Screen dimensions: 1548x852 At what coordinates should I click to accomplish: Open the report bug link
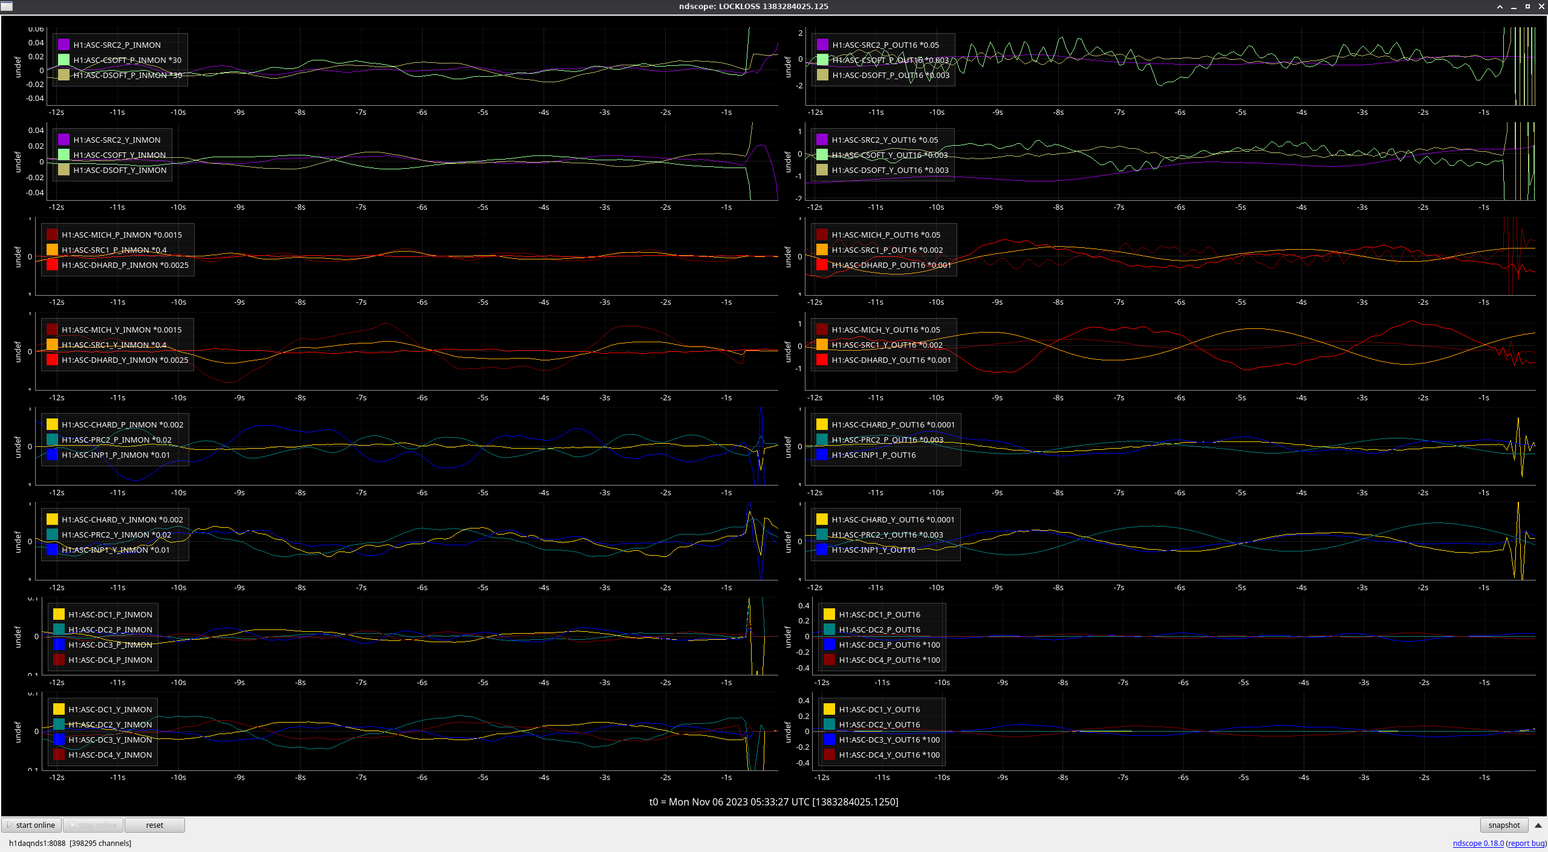1526,843
